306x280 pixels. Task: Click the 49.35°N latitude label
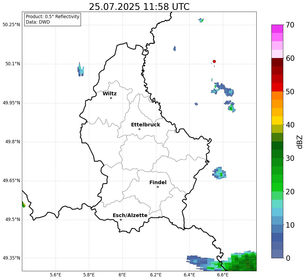pos(11,258)
